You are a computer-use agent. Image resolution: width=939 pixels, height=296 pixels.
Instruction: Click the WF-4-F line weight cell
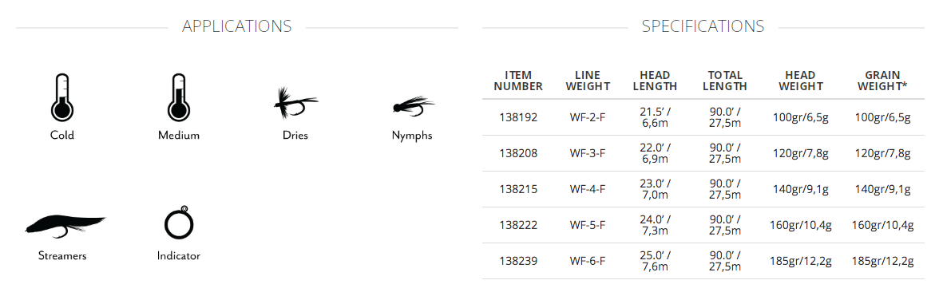click(x=588, y=189)
